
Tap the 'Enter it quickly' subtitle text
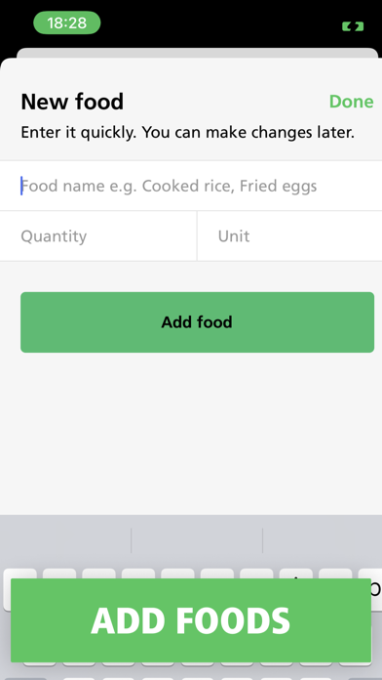[x=188, y=132]
